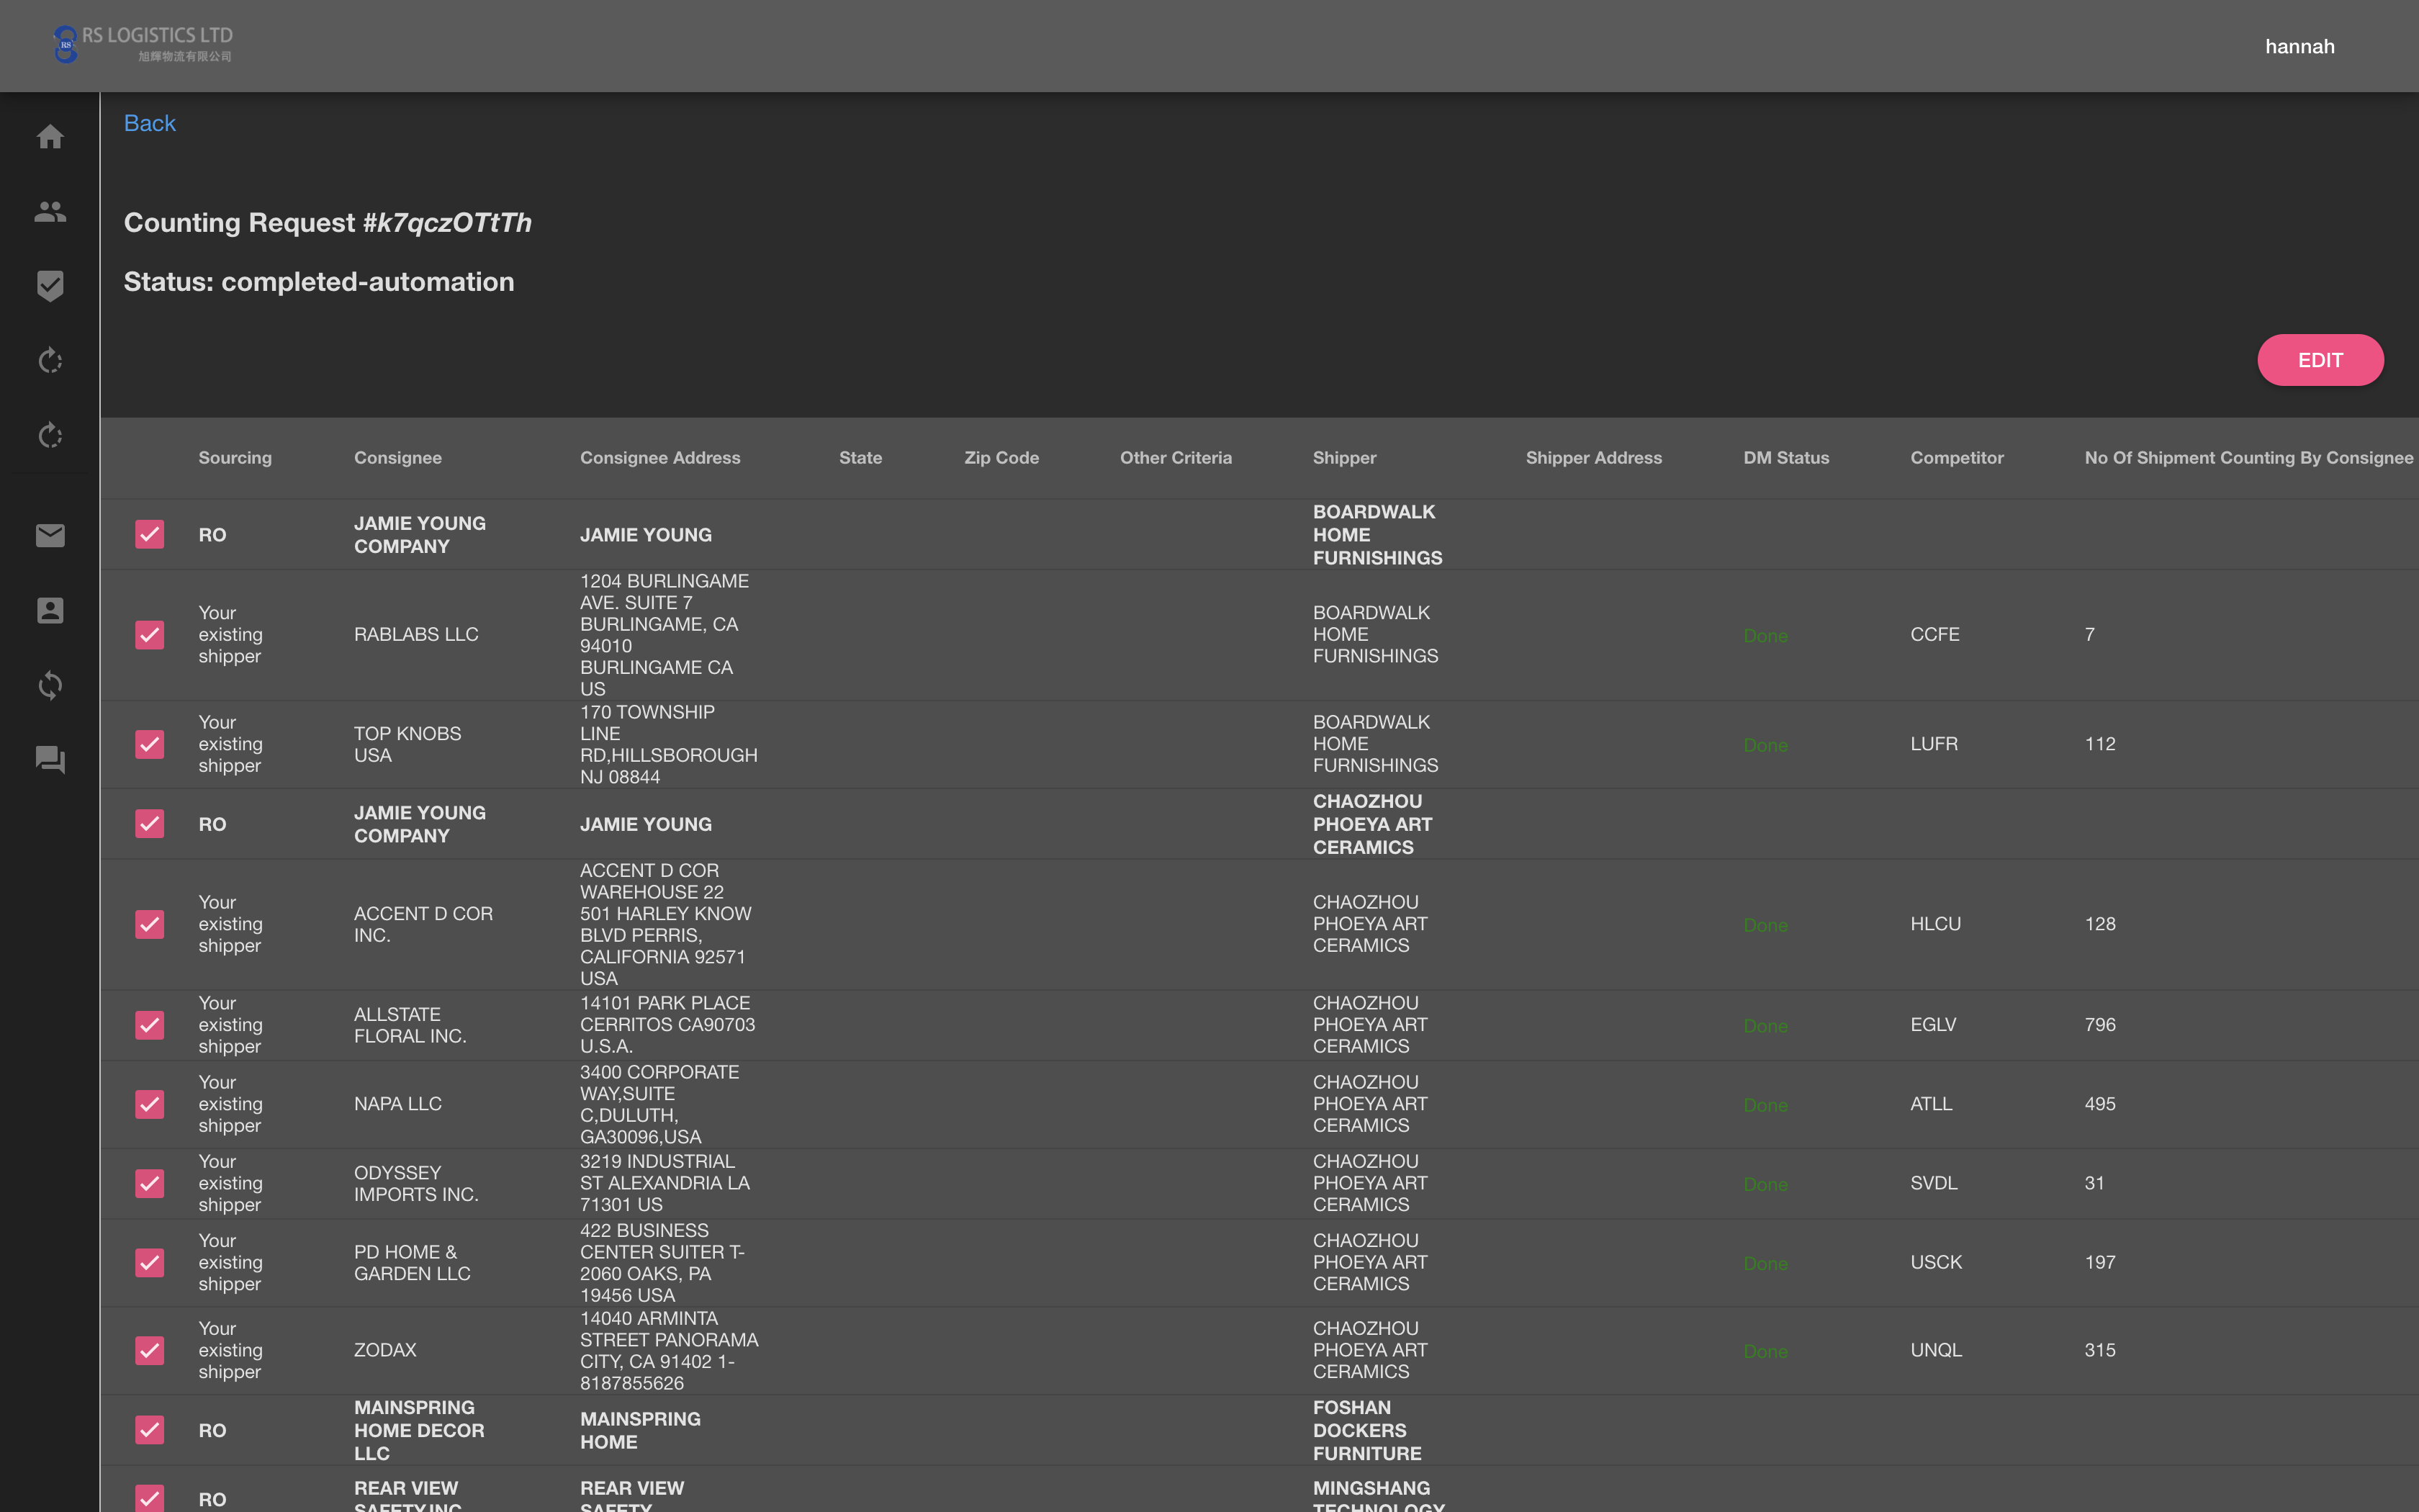Uncheck JAMIE YOUNG COMPANY / Chaozhou row checkbox
The height and width of the screenshot is (1512, 2419).
[150, 824]
